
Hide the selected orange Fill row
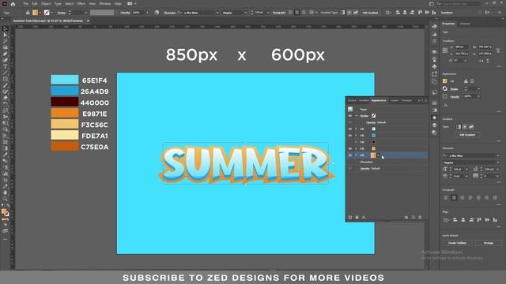(x=350, y=155)
